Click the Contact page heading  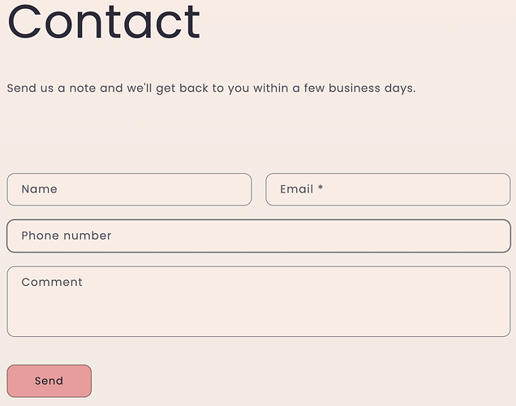pyautogui.click(x=104, y=22)
